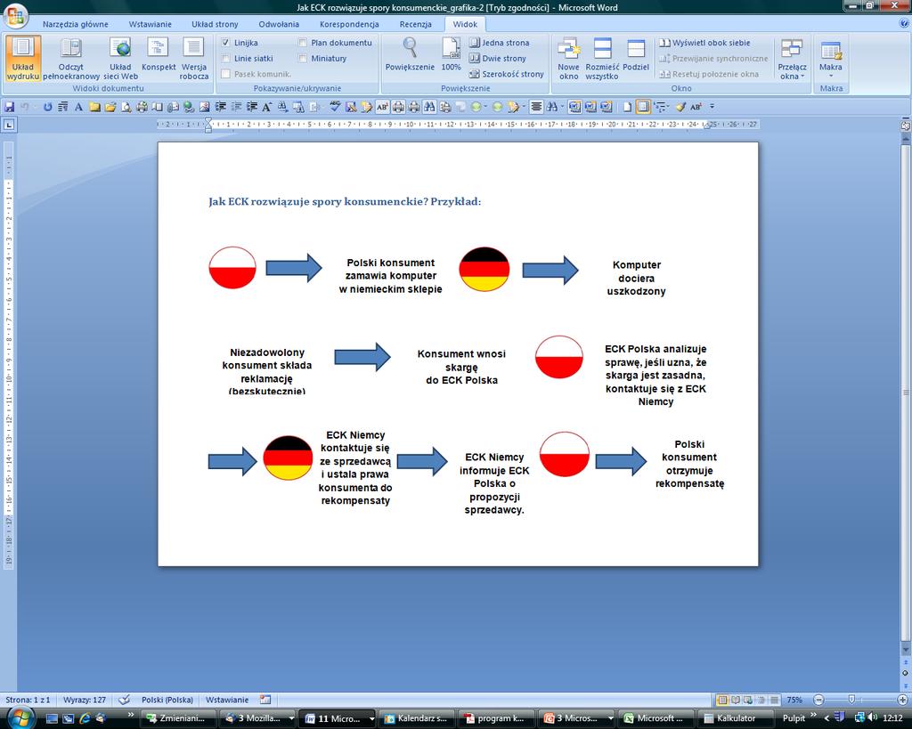The width and height of the screenshot is (912, 729).
Task: Click the binoculars find icon
Action: pos(429,107)
